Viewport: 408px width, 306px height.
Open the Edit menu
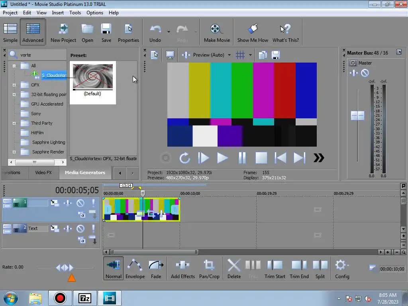(27, 12)
